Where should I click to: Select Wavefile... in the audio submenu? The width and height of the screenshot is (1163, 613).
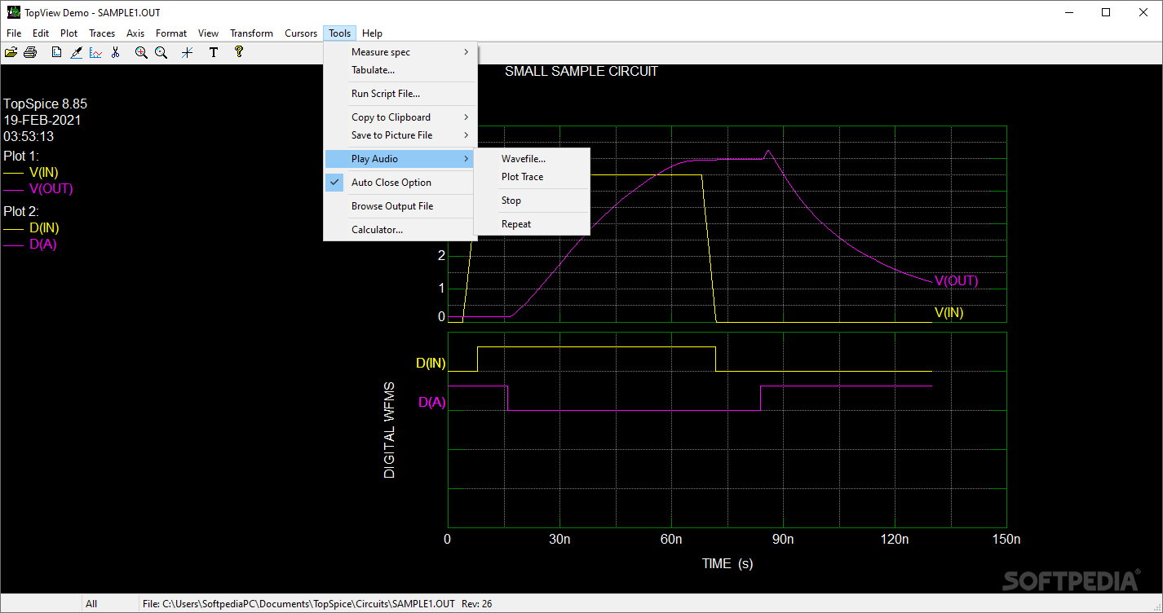coord(532,159)
